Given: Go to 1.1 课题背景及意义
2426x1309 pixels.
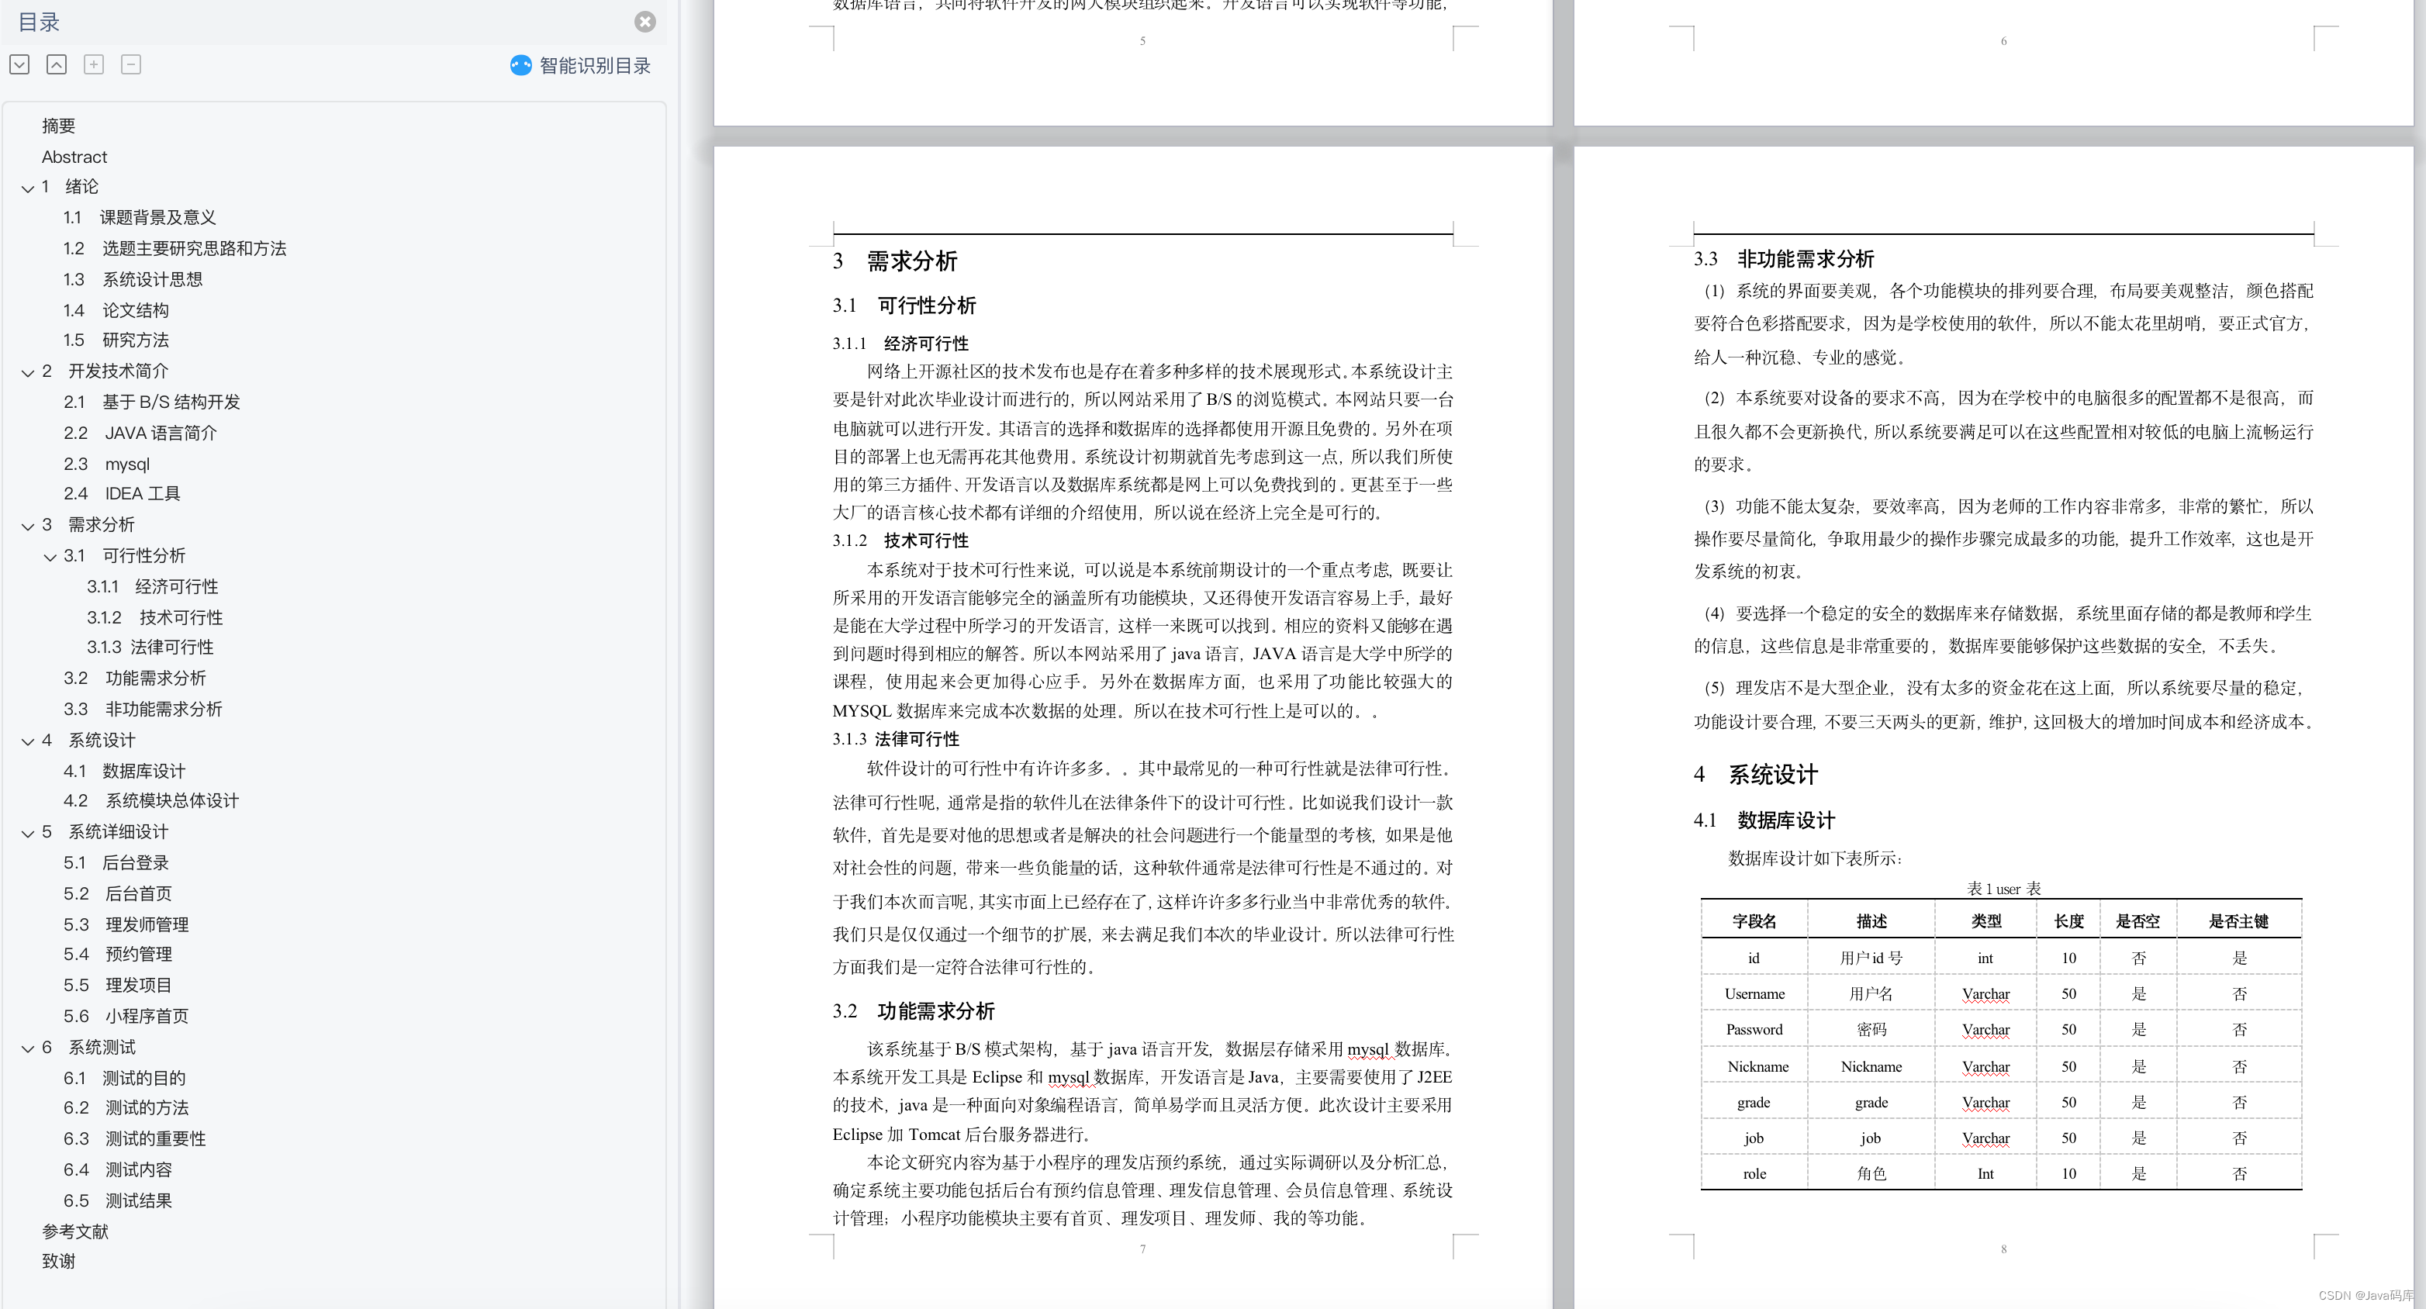Looking at the screenshot, I should pos(140,218).
